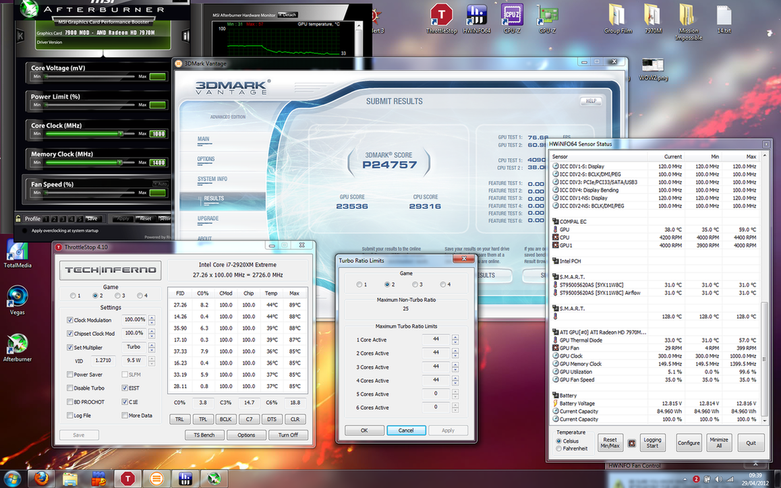Image resolution: width=781 pixels, height=488 pixels.
Task: Increase the VID value in ThrottleStop
Action: click(152, 358)
